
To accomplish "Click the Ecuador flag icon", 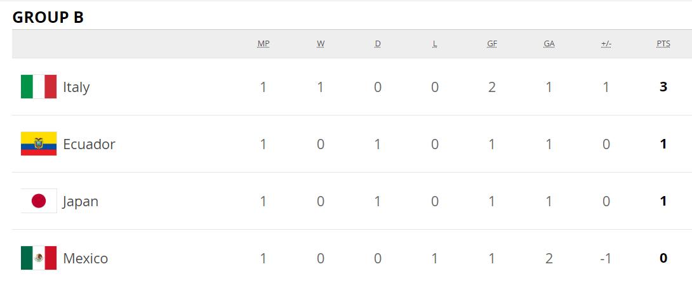I will click(x=39, y=144).
